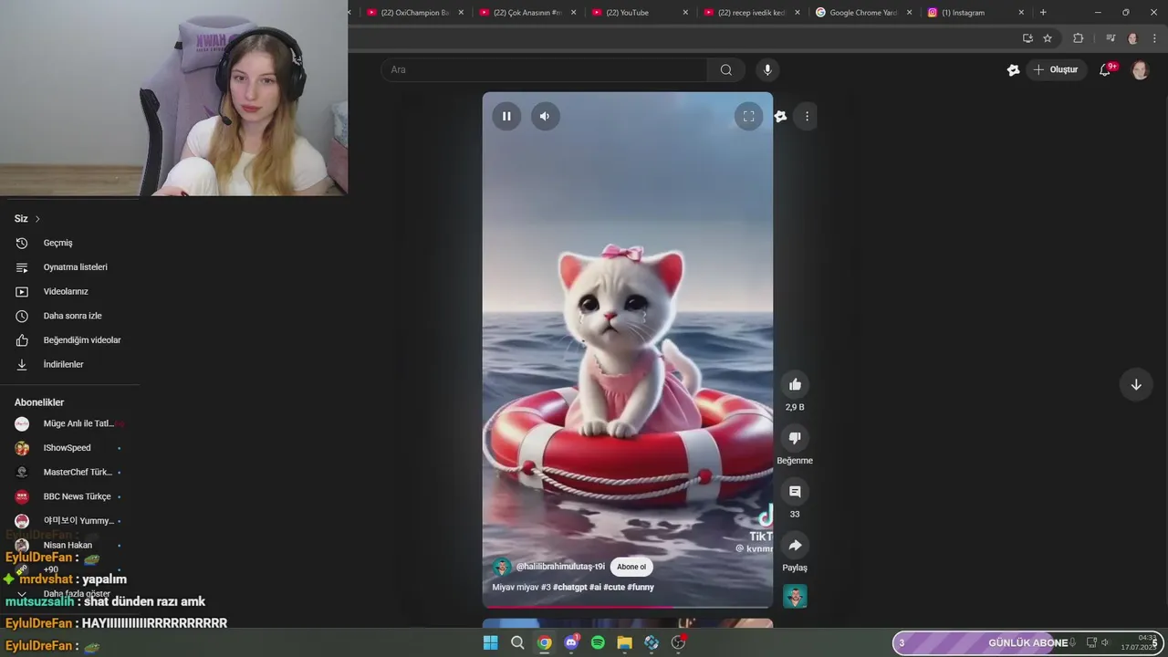Open the #chatgpt hashtag
This screenshot has height=657, width=1168.
click(569, 587)
